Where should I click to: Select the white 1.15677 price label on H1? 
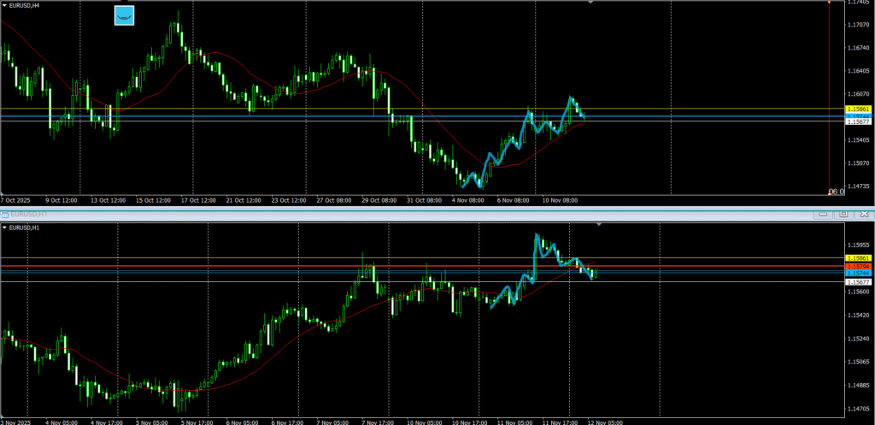858,281
